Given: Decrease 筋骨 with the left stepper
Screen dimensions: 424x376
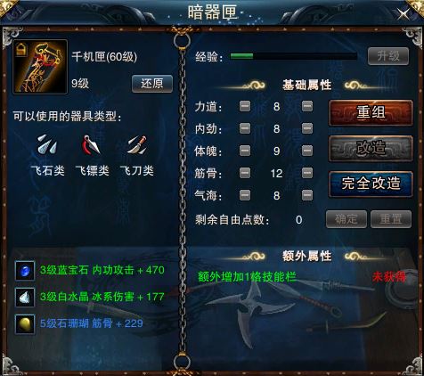Looking at the screenshot, I should [x=245, y=173].
